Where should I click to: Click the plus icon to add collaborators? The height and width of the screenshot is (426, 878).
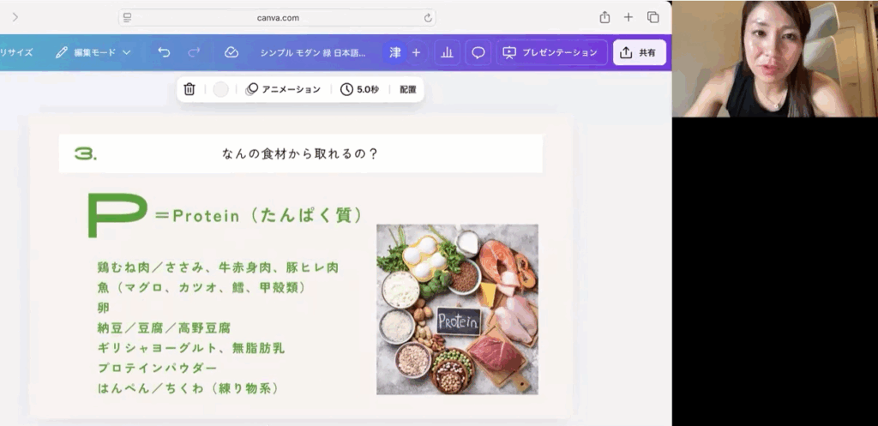pos(416,52)
